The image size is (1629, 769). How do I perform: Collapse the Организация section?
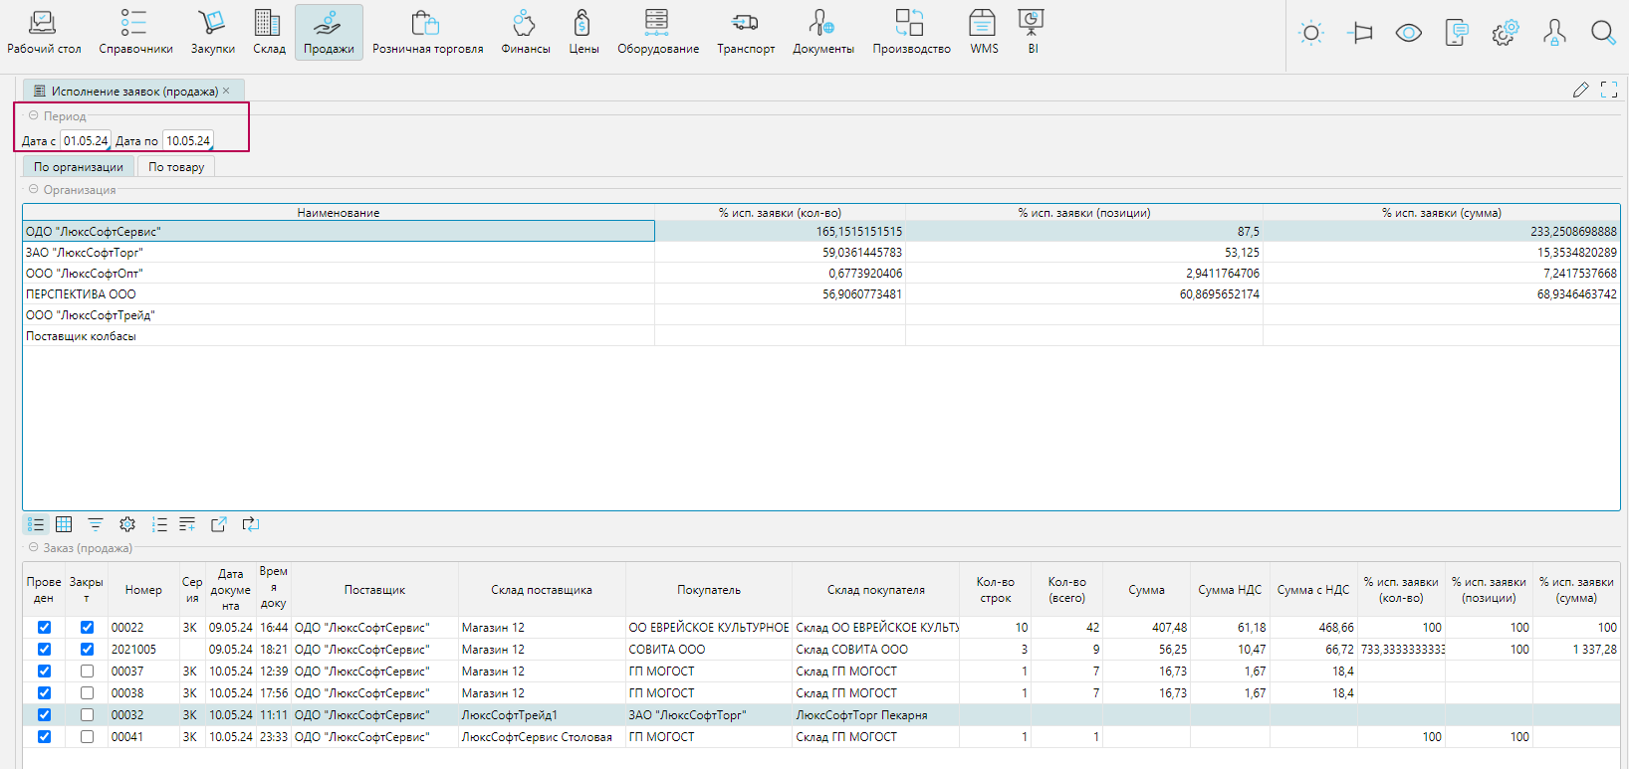click(33, 190)
